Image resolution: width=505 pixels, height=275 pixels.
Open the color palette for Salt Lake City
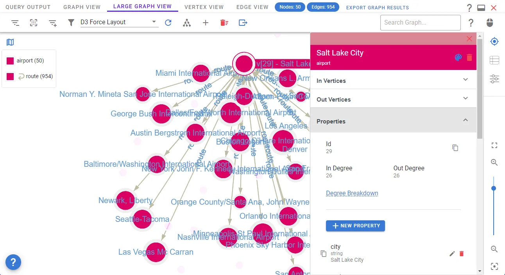(x=458, y=57)
